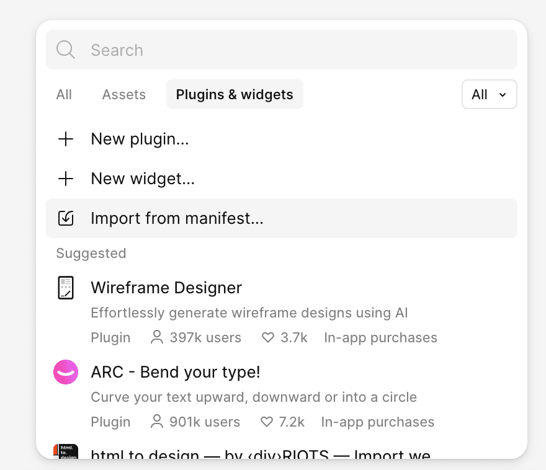Click 'Curve your text upward' description

(254, 397)
